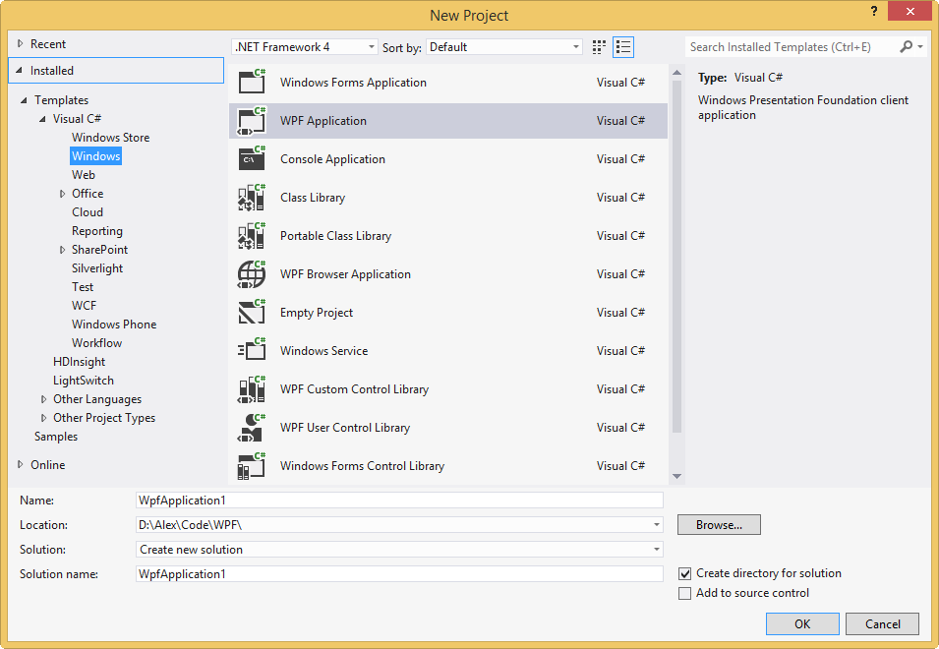Select the HDInsight category
This screenshot has width=939, height=649.
(79, 362)
